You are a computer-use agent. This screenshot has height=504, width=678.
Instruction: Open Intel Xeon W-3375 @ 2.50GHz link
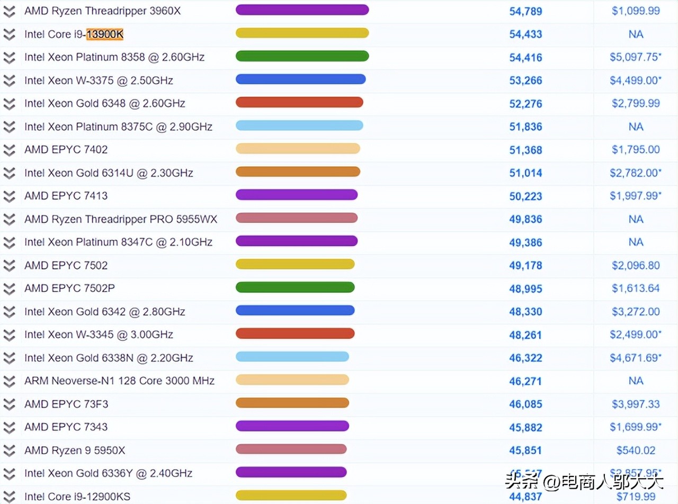(x=99, y=80)
